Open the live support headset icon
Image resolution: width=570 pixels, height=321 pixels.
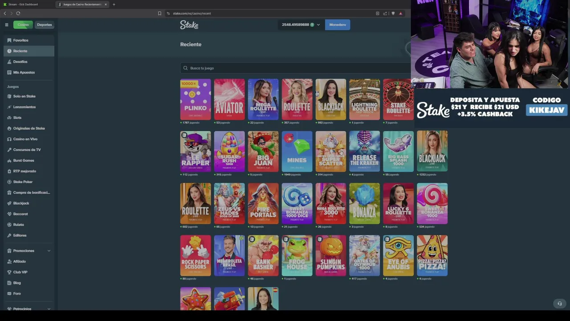(560, 304)
